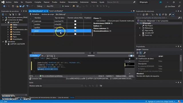Click the word wrap toggle icon in Output panel
The width and height of the screenshot is (183, 103).
coord(101,86)
